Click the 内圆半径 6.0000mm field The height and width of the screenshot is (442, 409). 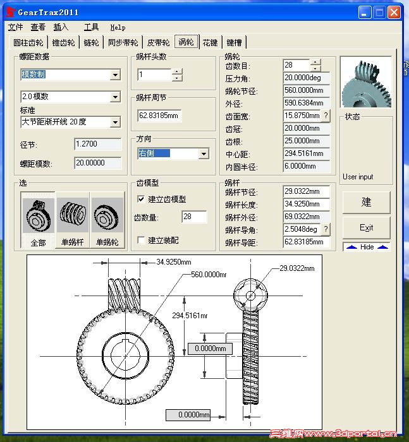(306, 166)
